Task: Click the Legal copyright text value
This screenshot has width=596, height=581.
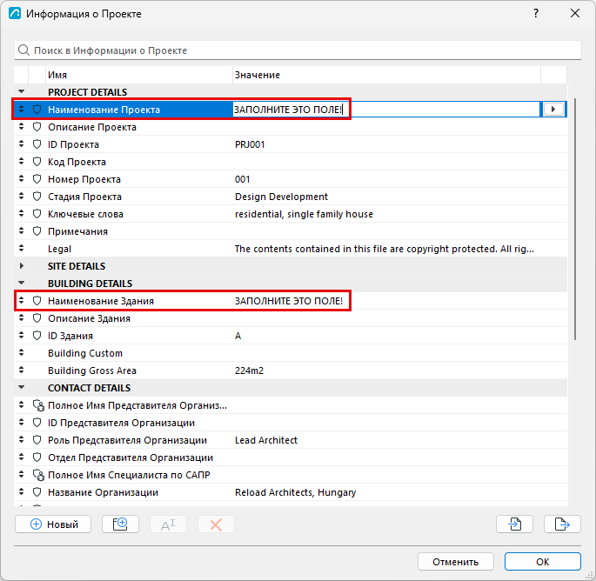Action: point(385,249)
